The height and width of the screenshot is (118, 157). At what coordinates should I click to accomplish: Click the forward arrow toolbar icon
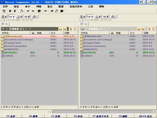click(33, 11)
